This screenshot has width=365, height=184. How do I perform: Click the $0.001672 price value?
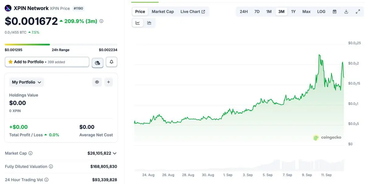(31, 21)
